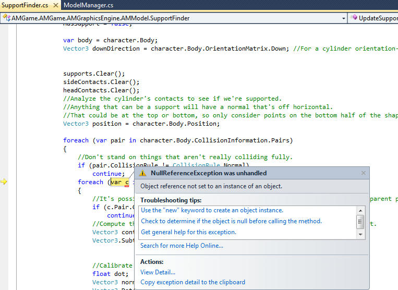Click the 'headContacts.Clear();' code line
Viewport: 398px width, 290px height.
101,90
